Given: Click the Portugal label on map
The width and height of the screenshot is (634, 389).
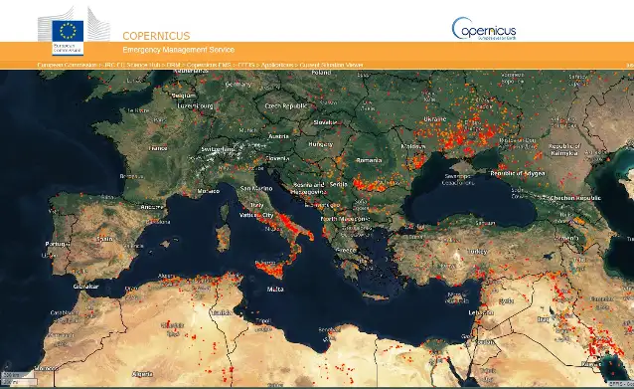Looking at the screenshot, I should [x=58, y=244].
